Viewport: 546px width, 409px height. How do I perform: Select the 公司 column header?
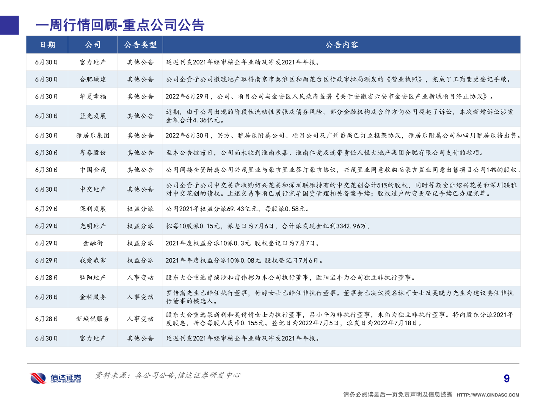(93, 45)
